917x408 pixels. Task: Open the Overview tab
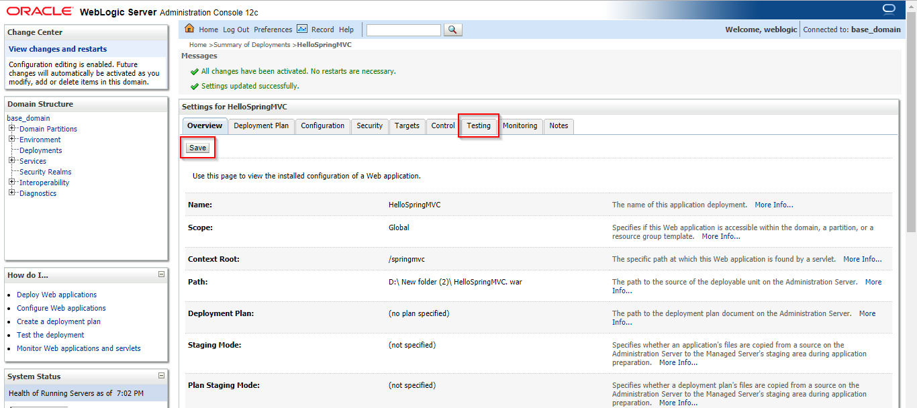point(205,126)
